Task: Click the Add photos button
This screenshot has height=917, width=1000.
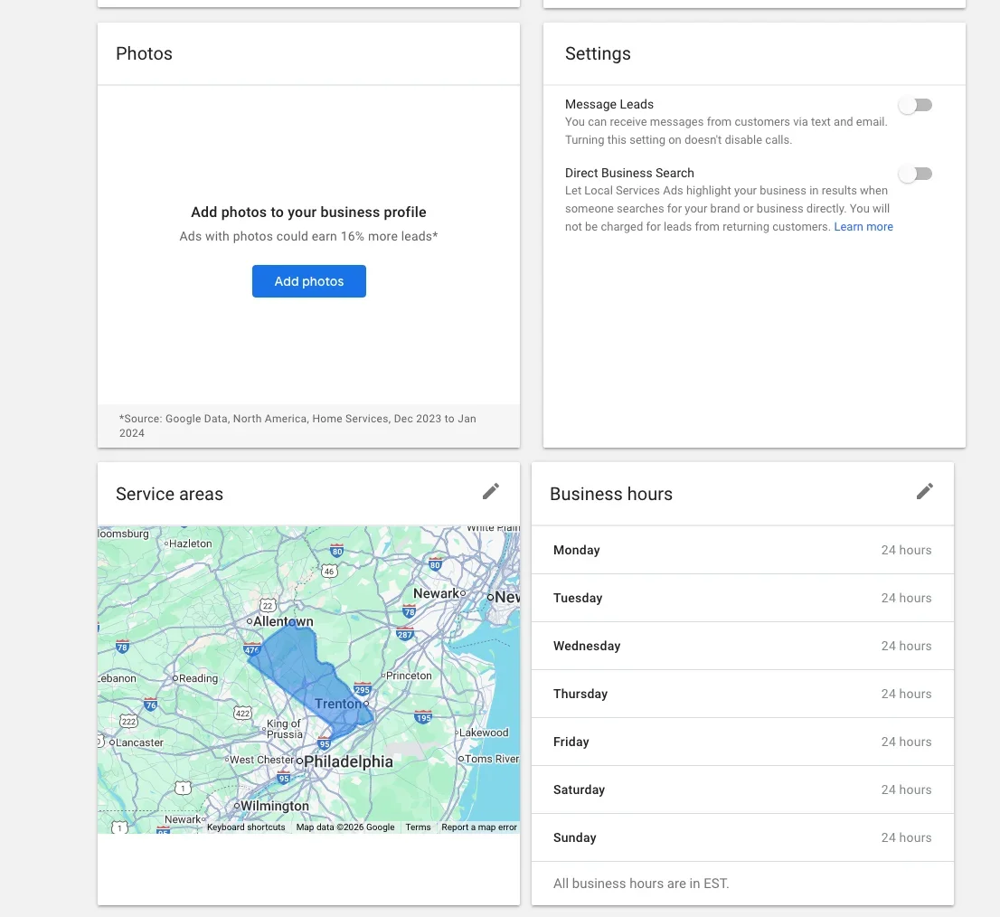Action: point(308,281)
